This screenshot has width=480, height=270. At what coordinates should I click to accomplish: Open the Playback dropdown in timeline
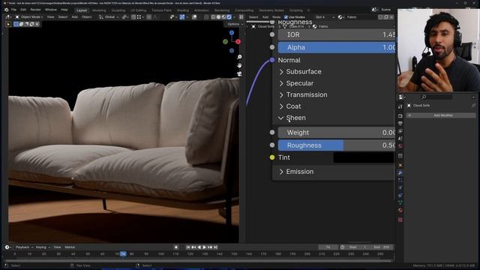click(24, 247)
